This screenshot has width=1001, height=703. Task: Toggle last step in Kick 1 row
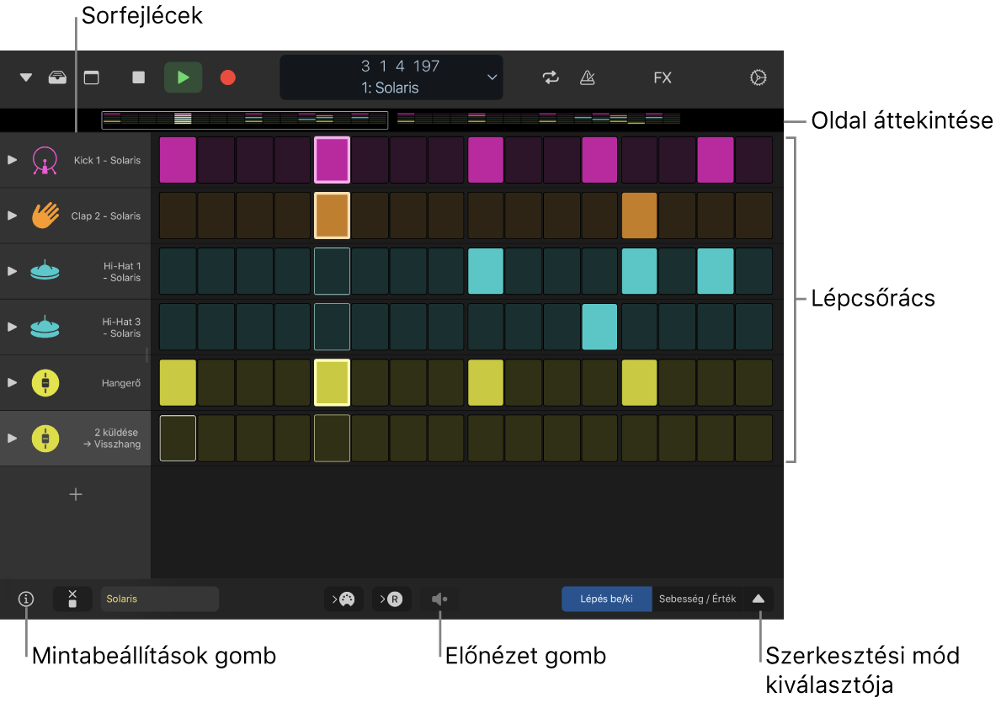(754, 160)
